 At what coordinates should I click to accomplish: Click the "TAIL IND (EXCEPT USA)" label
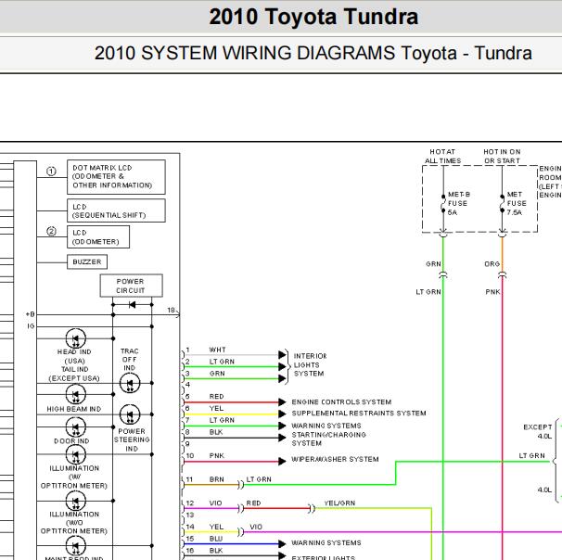pyautogui.click(x=74, y=374)
